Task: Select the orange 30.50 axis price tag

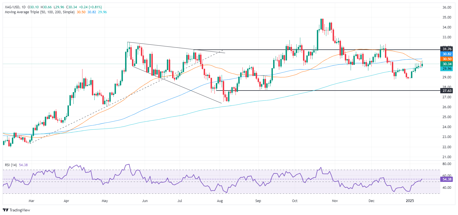Action: coord(447,59)
